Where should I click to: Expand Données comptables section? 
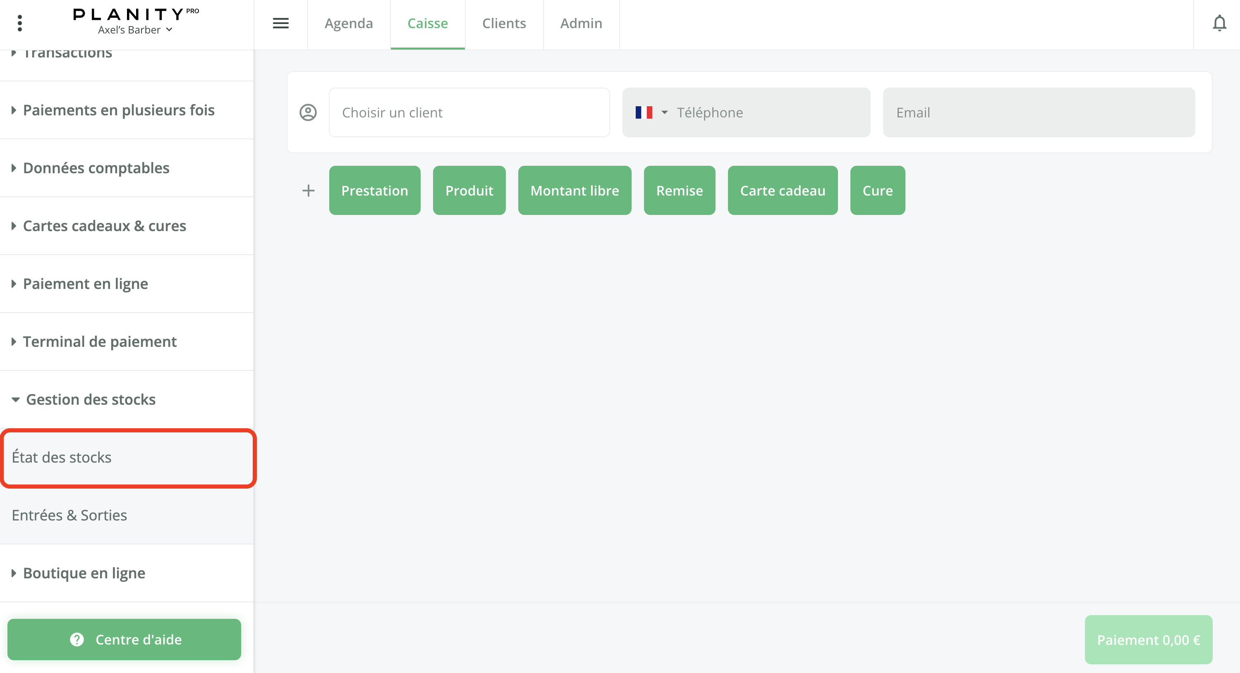[x=96, y=168]
